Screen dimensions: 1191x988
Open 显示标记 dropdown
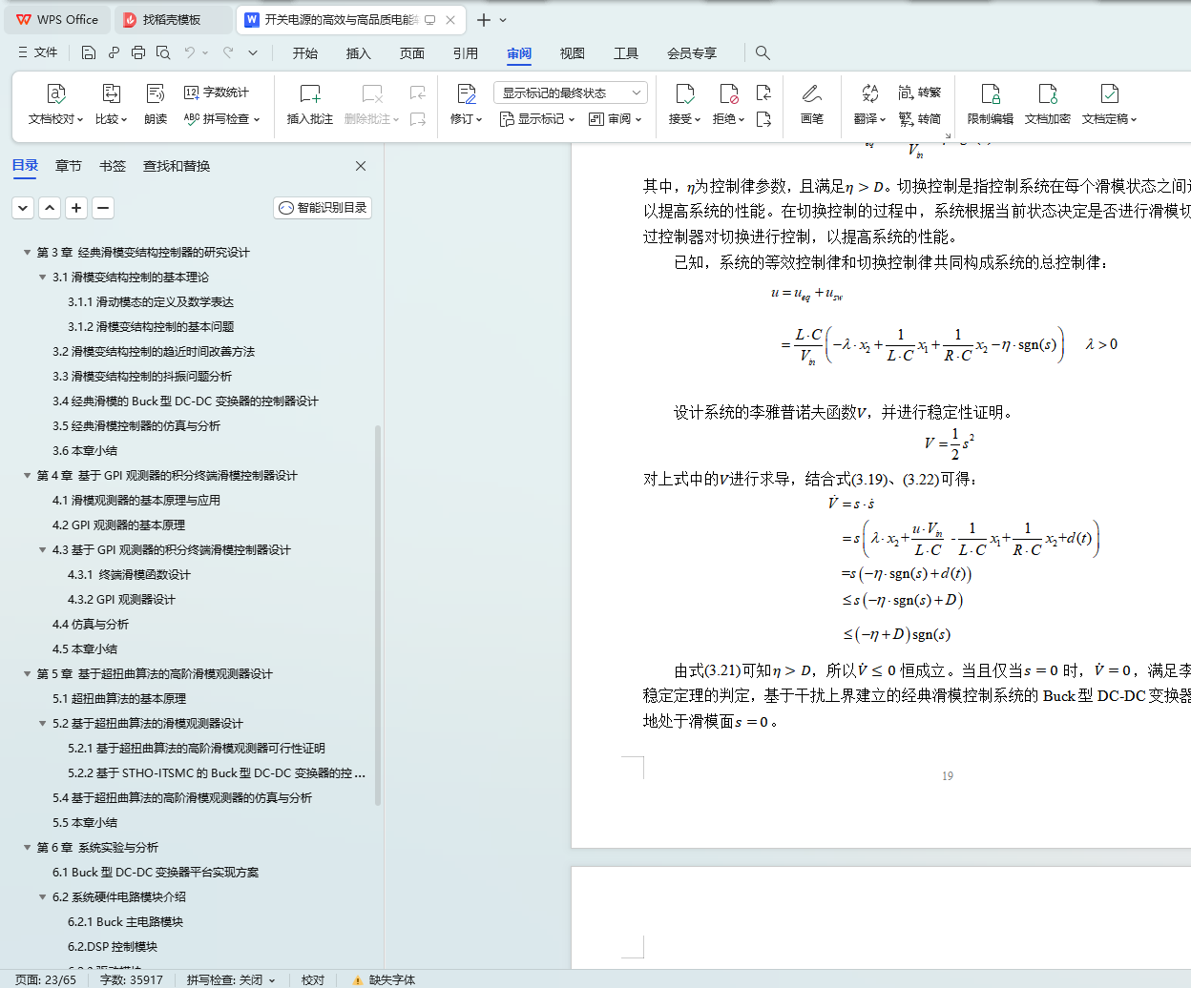pyautogui.click(x=537, y=119)
